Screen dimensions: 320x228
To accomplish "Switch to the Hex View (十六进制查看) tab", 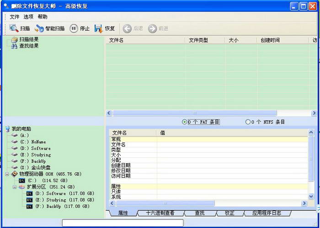I will [x=160, y=213].
